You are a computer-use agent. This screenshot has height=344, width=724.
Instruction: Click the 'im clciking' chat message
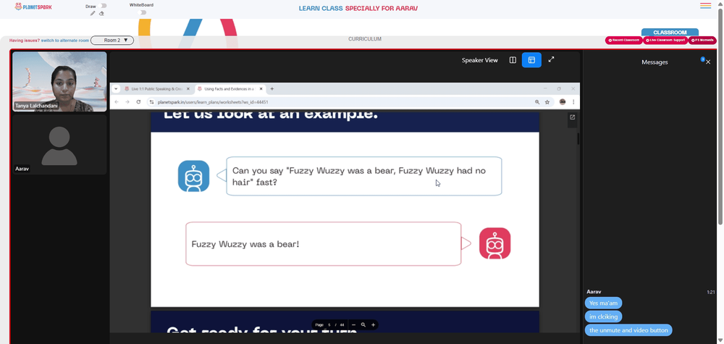(x=604, y=316)
